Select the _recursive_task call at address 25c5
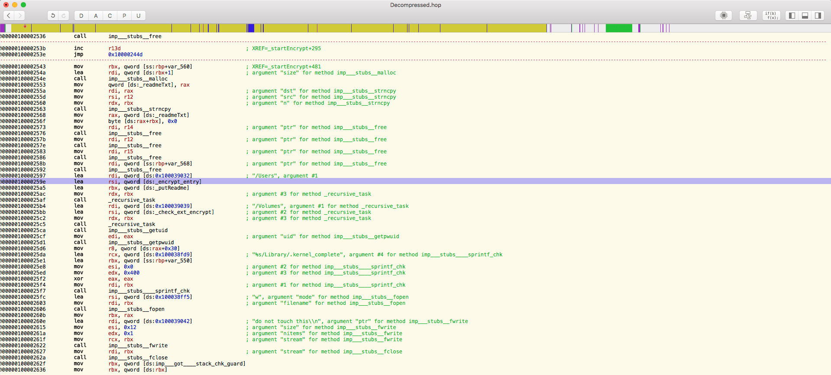 click(132, 224)
